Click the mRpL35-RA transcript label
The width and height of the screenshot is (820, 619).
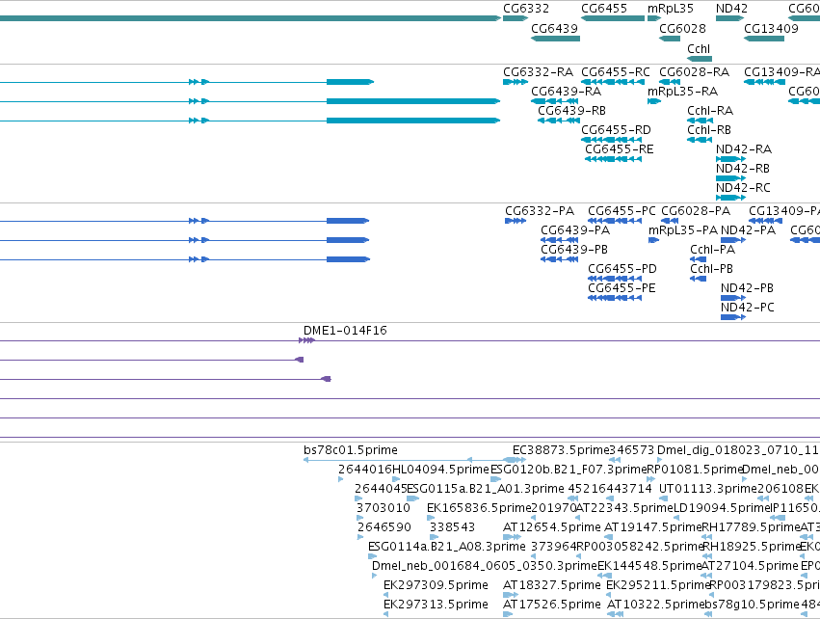(x=682, y=91)
